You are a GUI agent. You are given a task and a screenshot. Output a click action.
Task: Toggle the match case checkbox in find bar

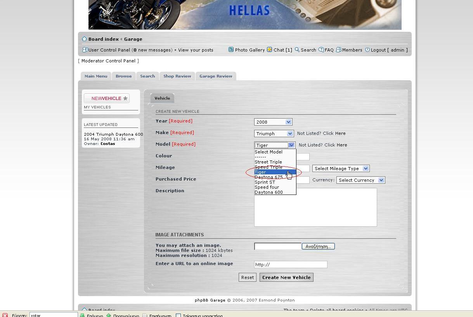pos(178,315)
